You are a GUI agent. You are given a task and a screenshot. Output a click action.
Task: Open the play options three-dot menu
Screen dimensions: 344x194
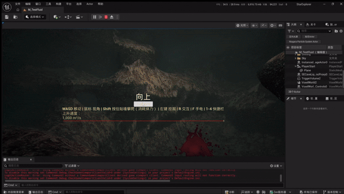point(117,17)
